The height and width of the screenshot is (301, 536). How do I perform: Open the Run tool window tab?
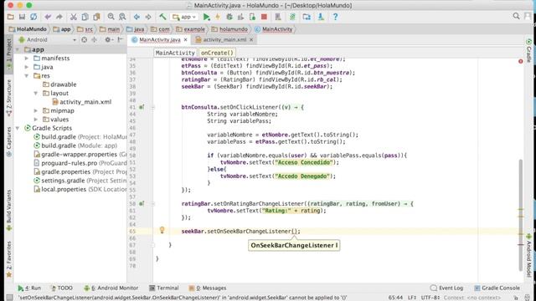30,288
